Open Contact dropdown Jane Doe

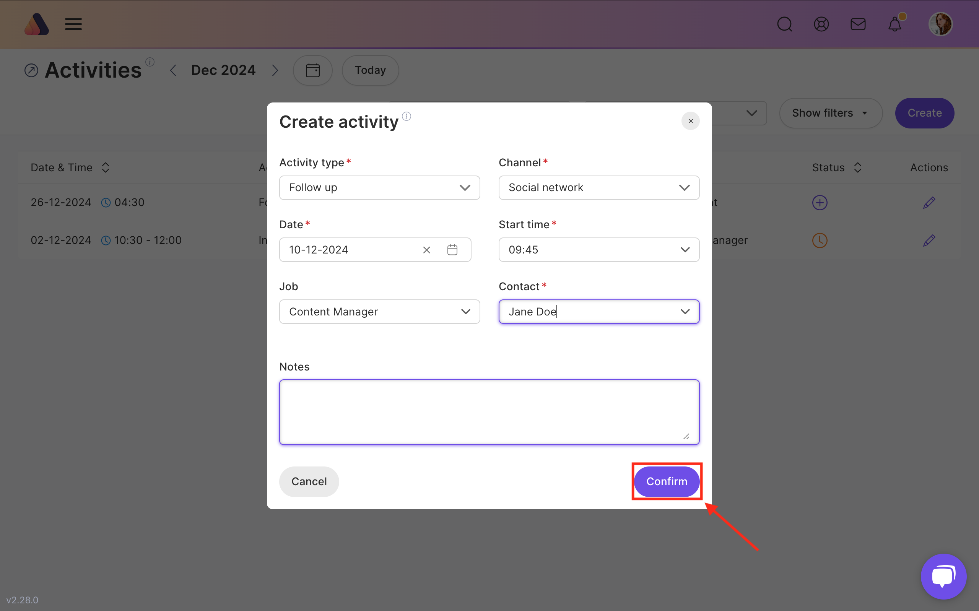(x=599, y=312)
